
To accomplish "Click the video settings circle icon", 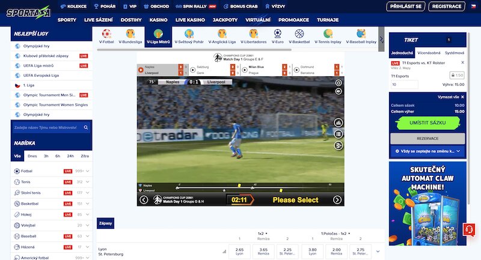I will pos(339,83).
